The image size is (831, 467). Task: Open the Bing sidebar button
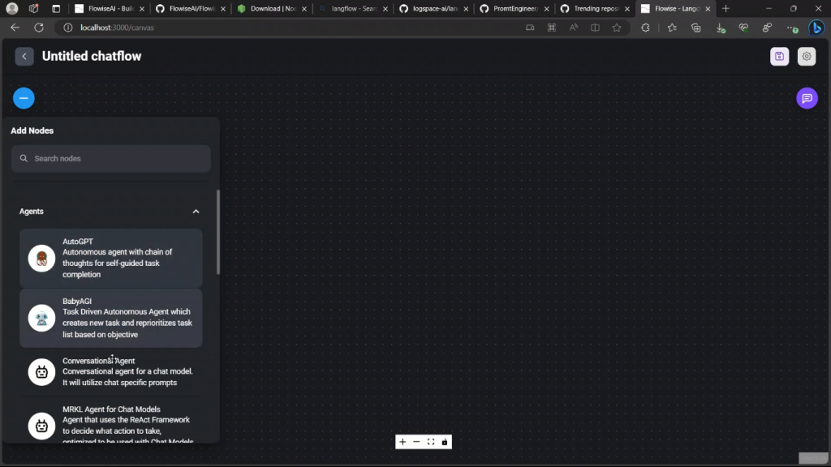816,28
